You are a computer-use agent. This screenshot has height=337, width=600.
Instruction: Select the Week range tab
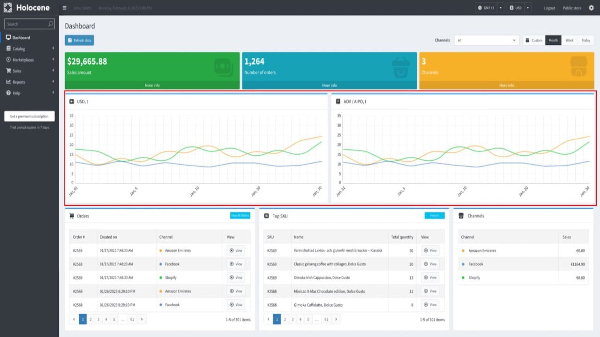[570, 40]
